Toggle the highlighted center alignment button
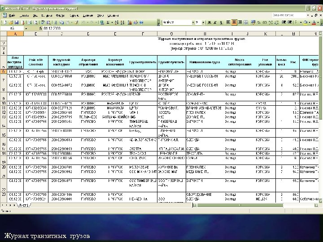This screenshot has width=323, height=242. 234,22
